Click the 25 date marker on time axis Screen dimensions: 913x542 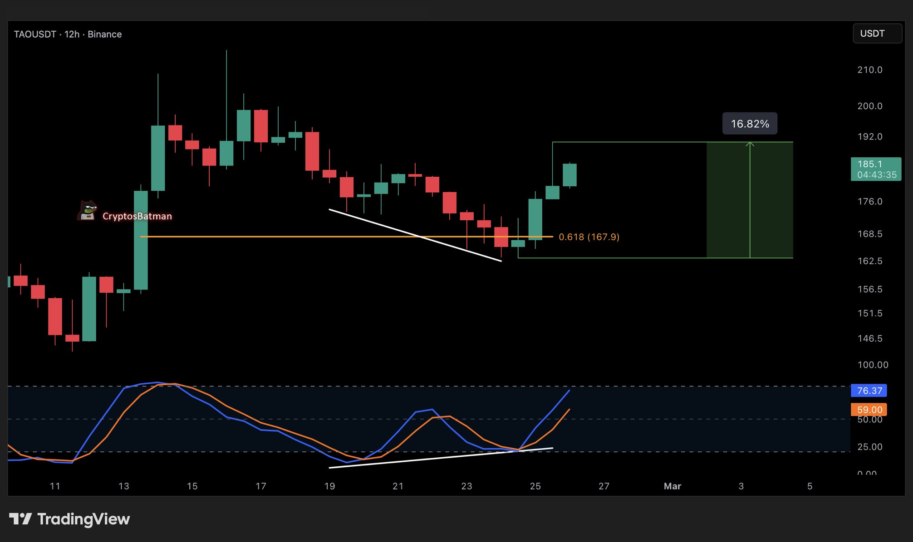tap(535, 486)
